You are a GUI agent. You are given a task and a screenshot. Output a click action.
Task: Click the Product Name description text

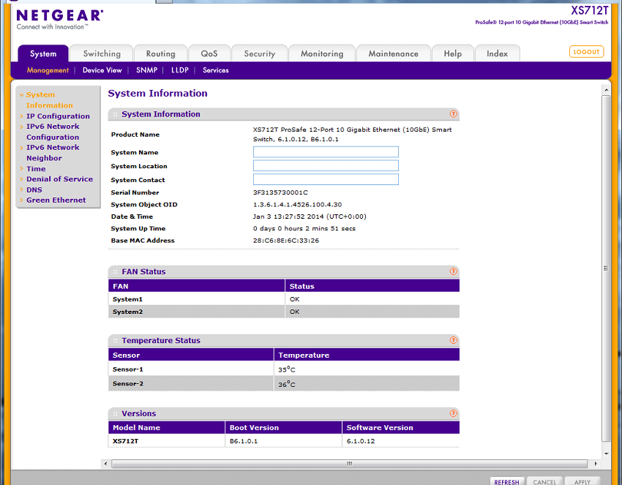(x=352, y=135)
